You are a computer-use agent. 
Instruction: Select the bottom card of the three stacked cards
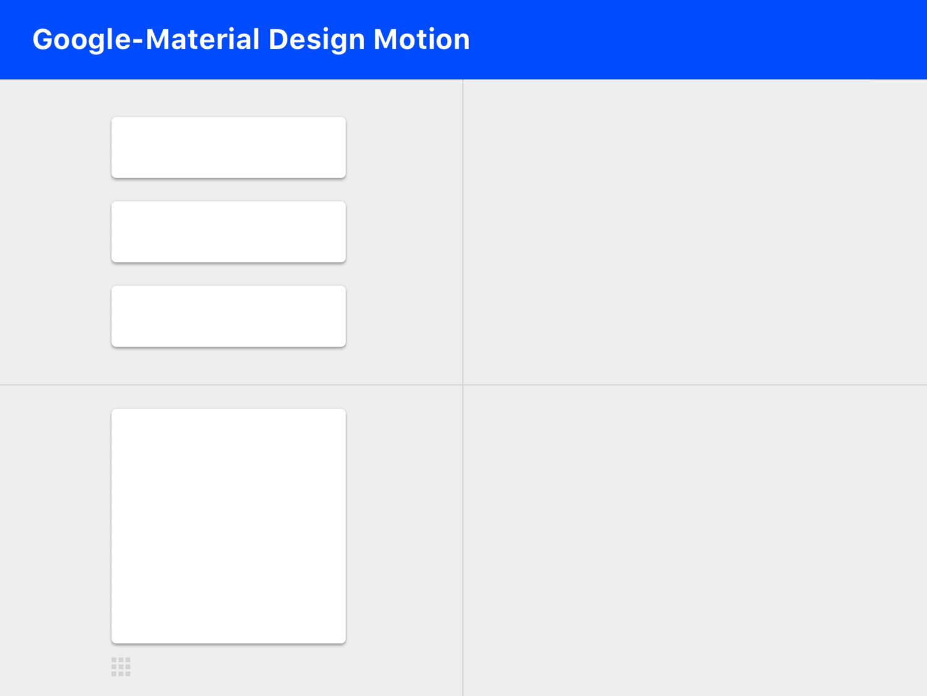(229, 316)
